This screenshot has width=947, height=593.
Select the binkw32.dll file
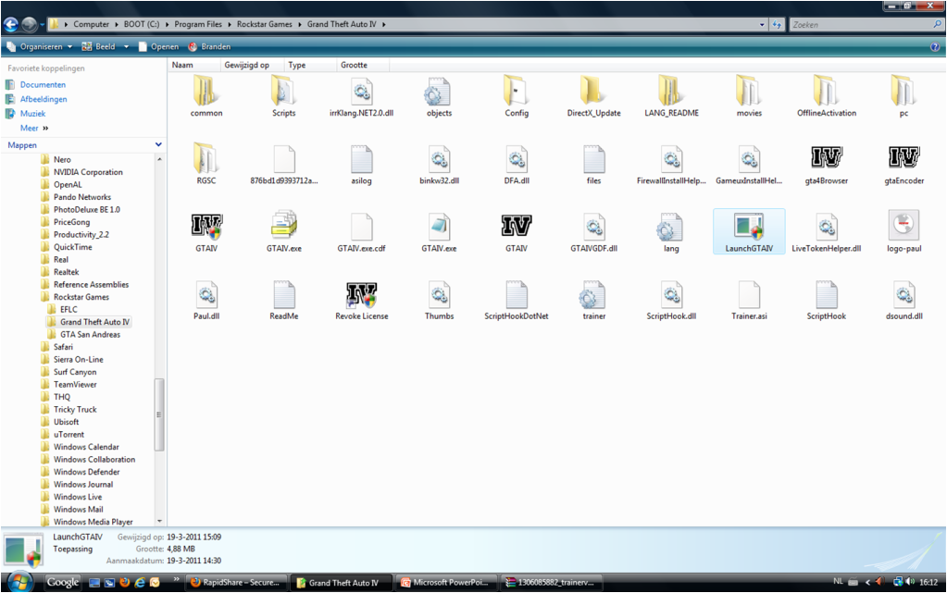pos(439,165)
